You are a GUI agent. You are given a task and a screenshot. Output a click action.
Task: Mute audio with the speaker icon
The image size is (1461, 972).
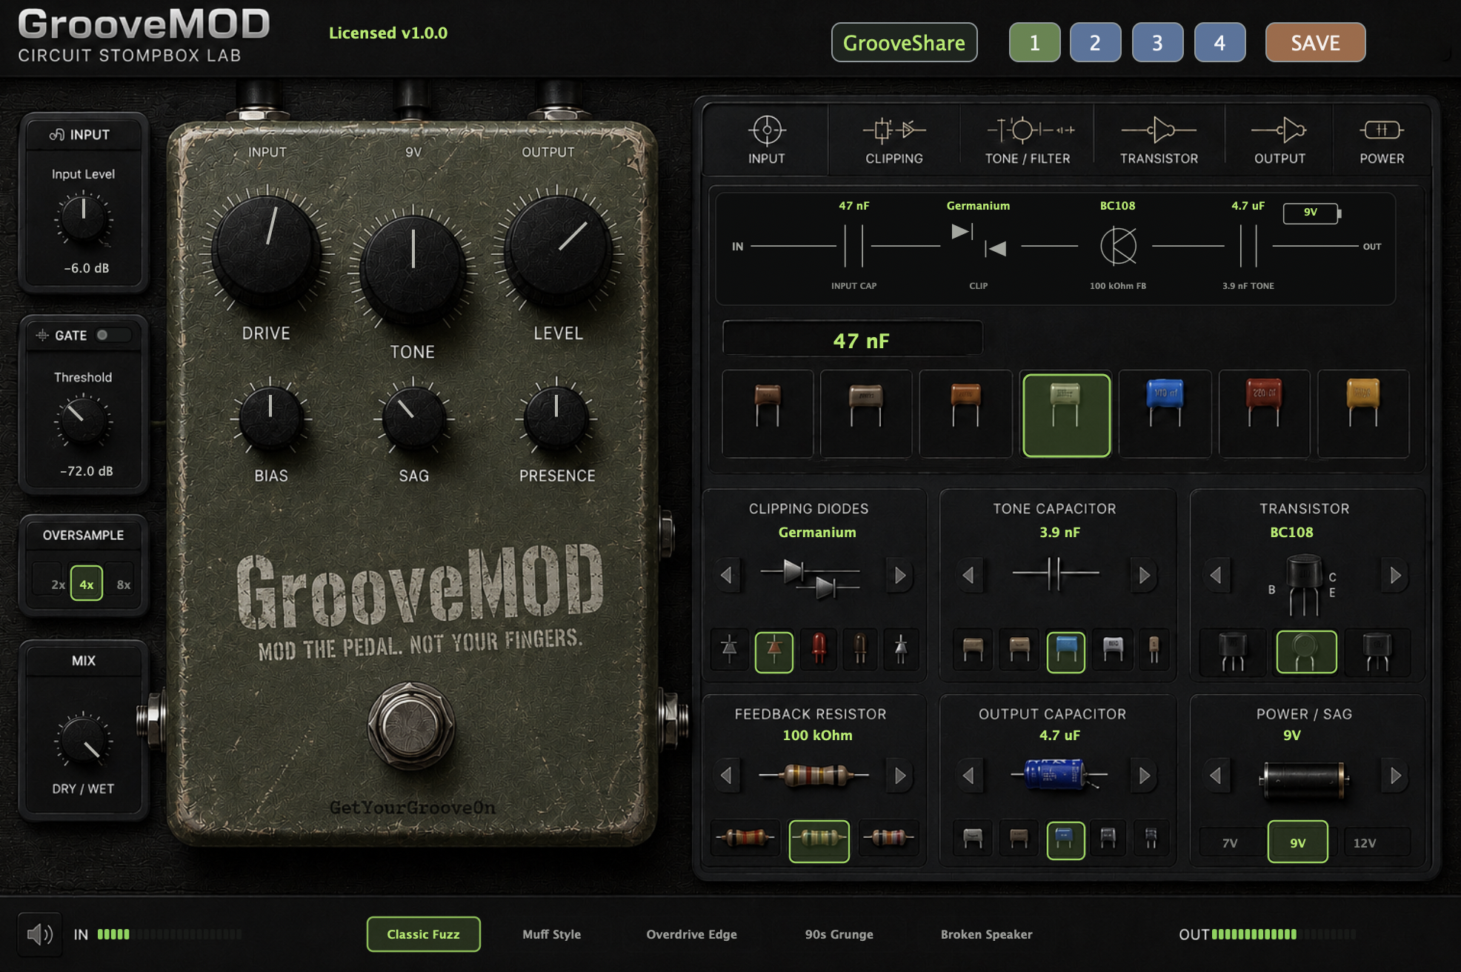[39, 934]
